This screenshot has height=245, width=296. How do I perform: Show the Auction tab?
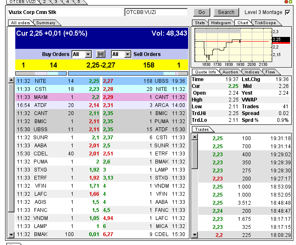pos(231,72)
